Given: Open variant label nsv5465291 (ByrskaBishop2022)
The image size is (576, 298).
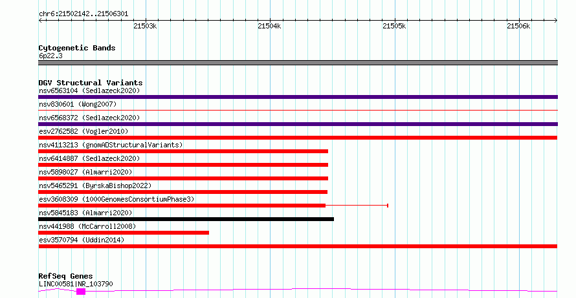Looking at the screenshot, I should [x=95, y=186].
